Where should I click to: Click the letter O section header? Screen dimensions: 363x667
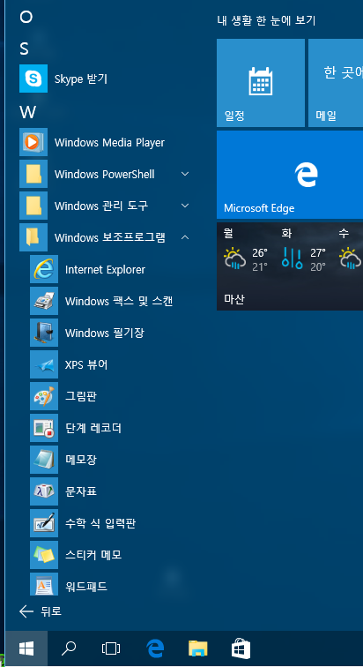(x=26, y=18)
